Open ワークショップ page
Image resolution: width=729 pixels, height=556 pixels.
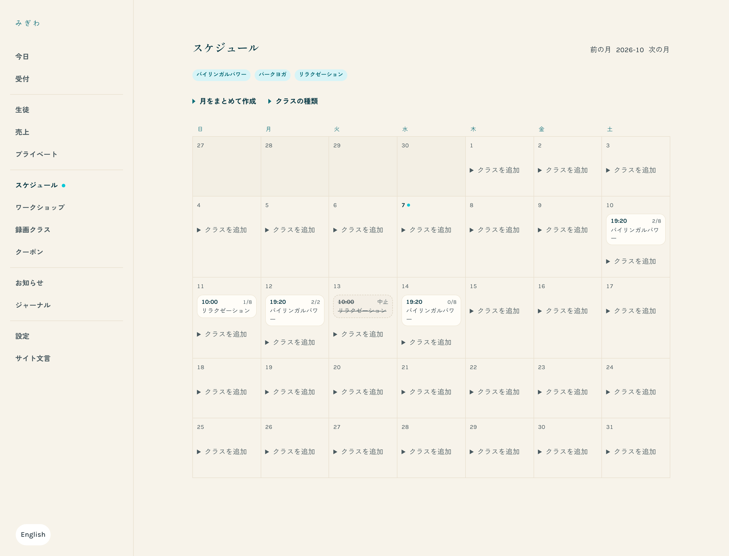tap(40, 208)
